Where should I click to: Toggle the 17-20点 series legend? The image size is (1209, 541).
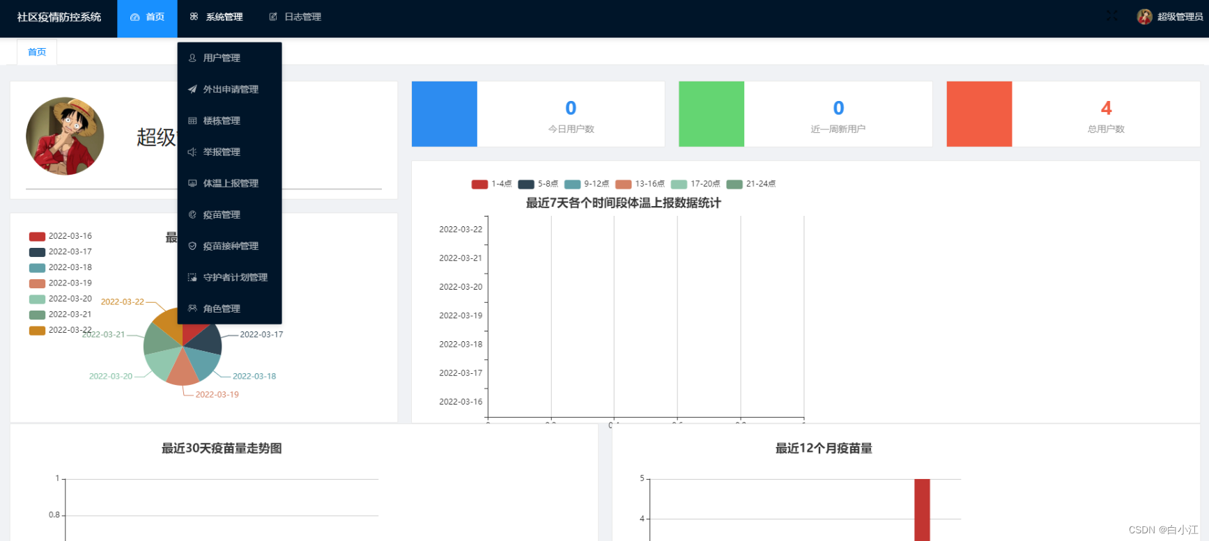pos(695,184)
